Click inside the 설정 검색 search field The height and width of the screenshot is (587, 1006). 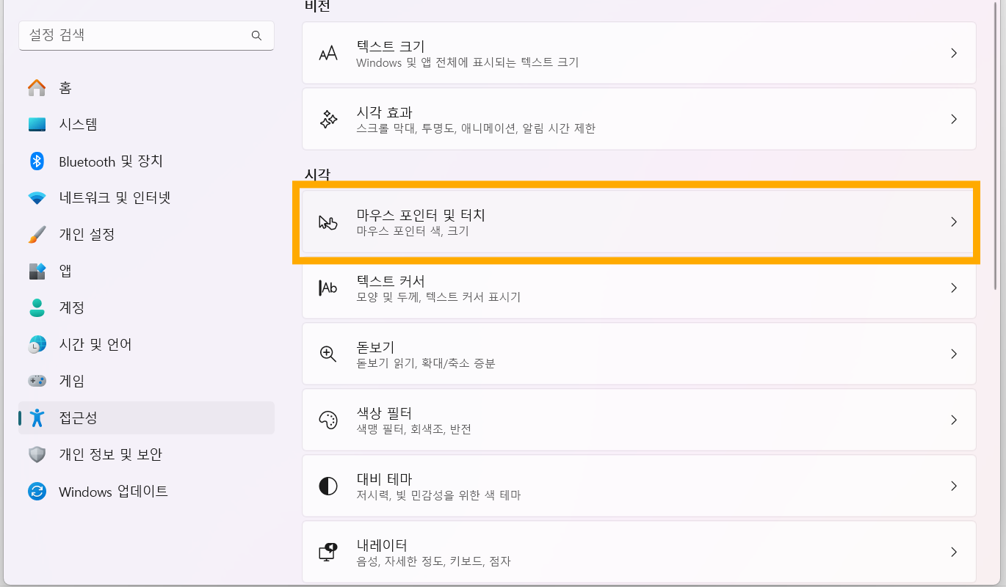pos(132,35)
